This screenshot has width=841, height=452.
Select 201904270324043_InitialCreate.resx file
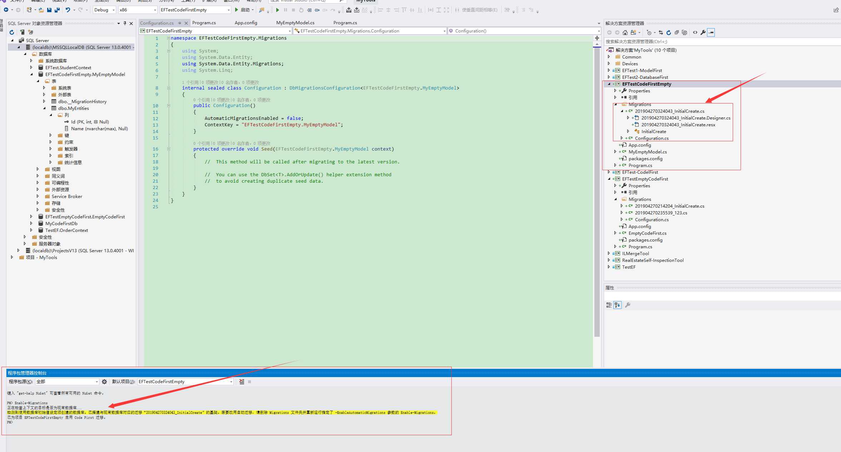coord(678,125)
